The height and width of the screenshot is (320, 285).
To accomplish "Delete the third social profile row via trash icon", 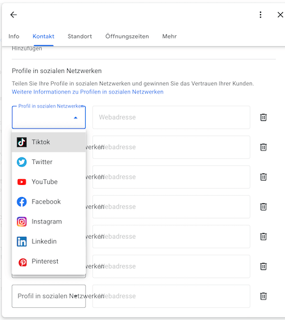I will coord(263,177).
